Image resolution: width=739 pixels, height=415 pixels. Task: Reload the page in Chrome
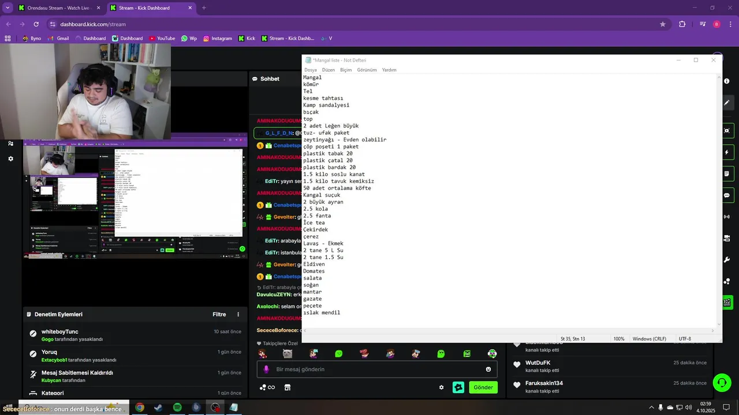[36, 24]
